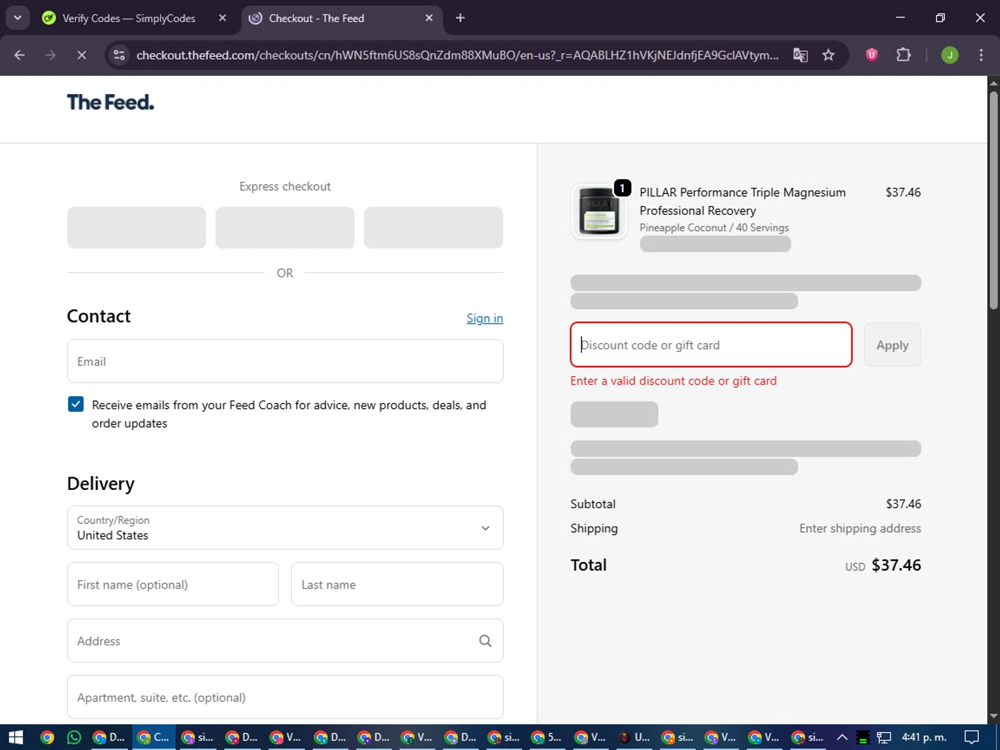Open Chrome's three-dot menu
1000x750 pixels.
pyautogui.click(x=981, y=55)
